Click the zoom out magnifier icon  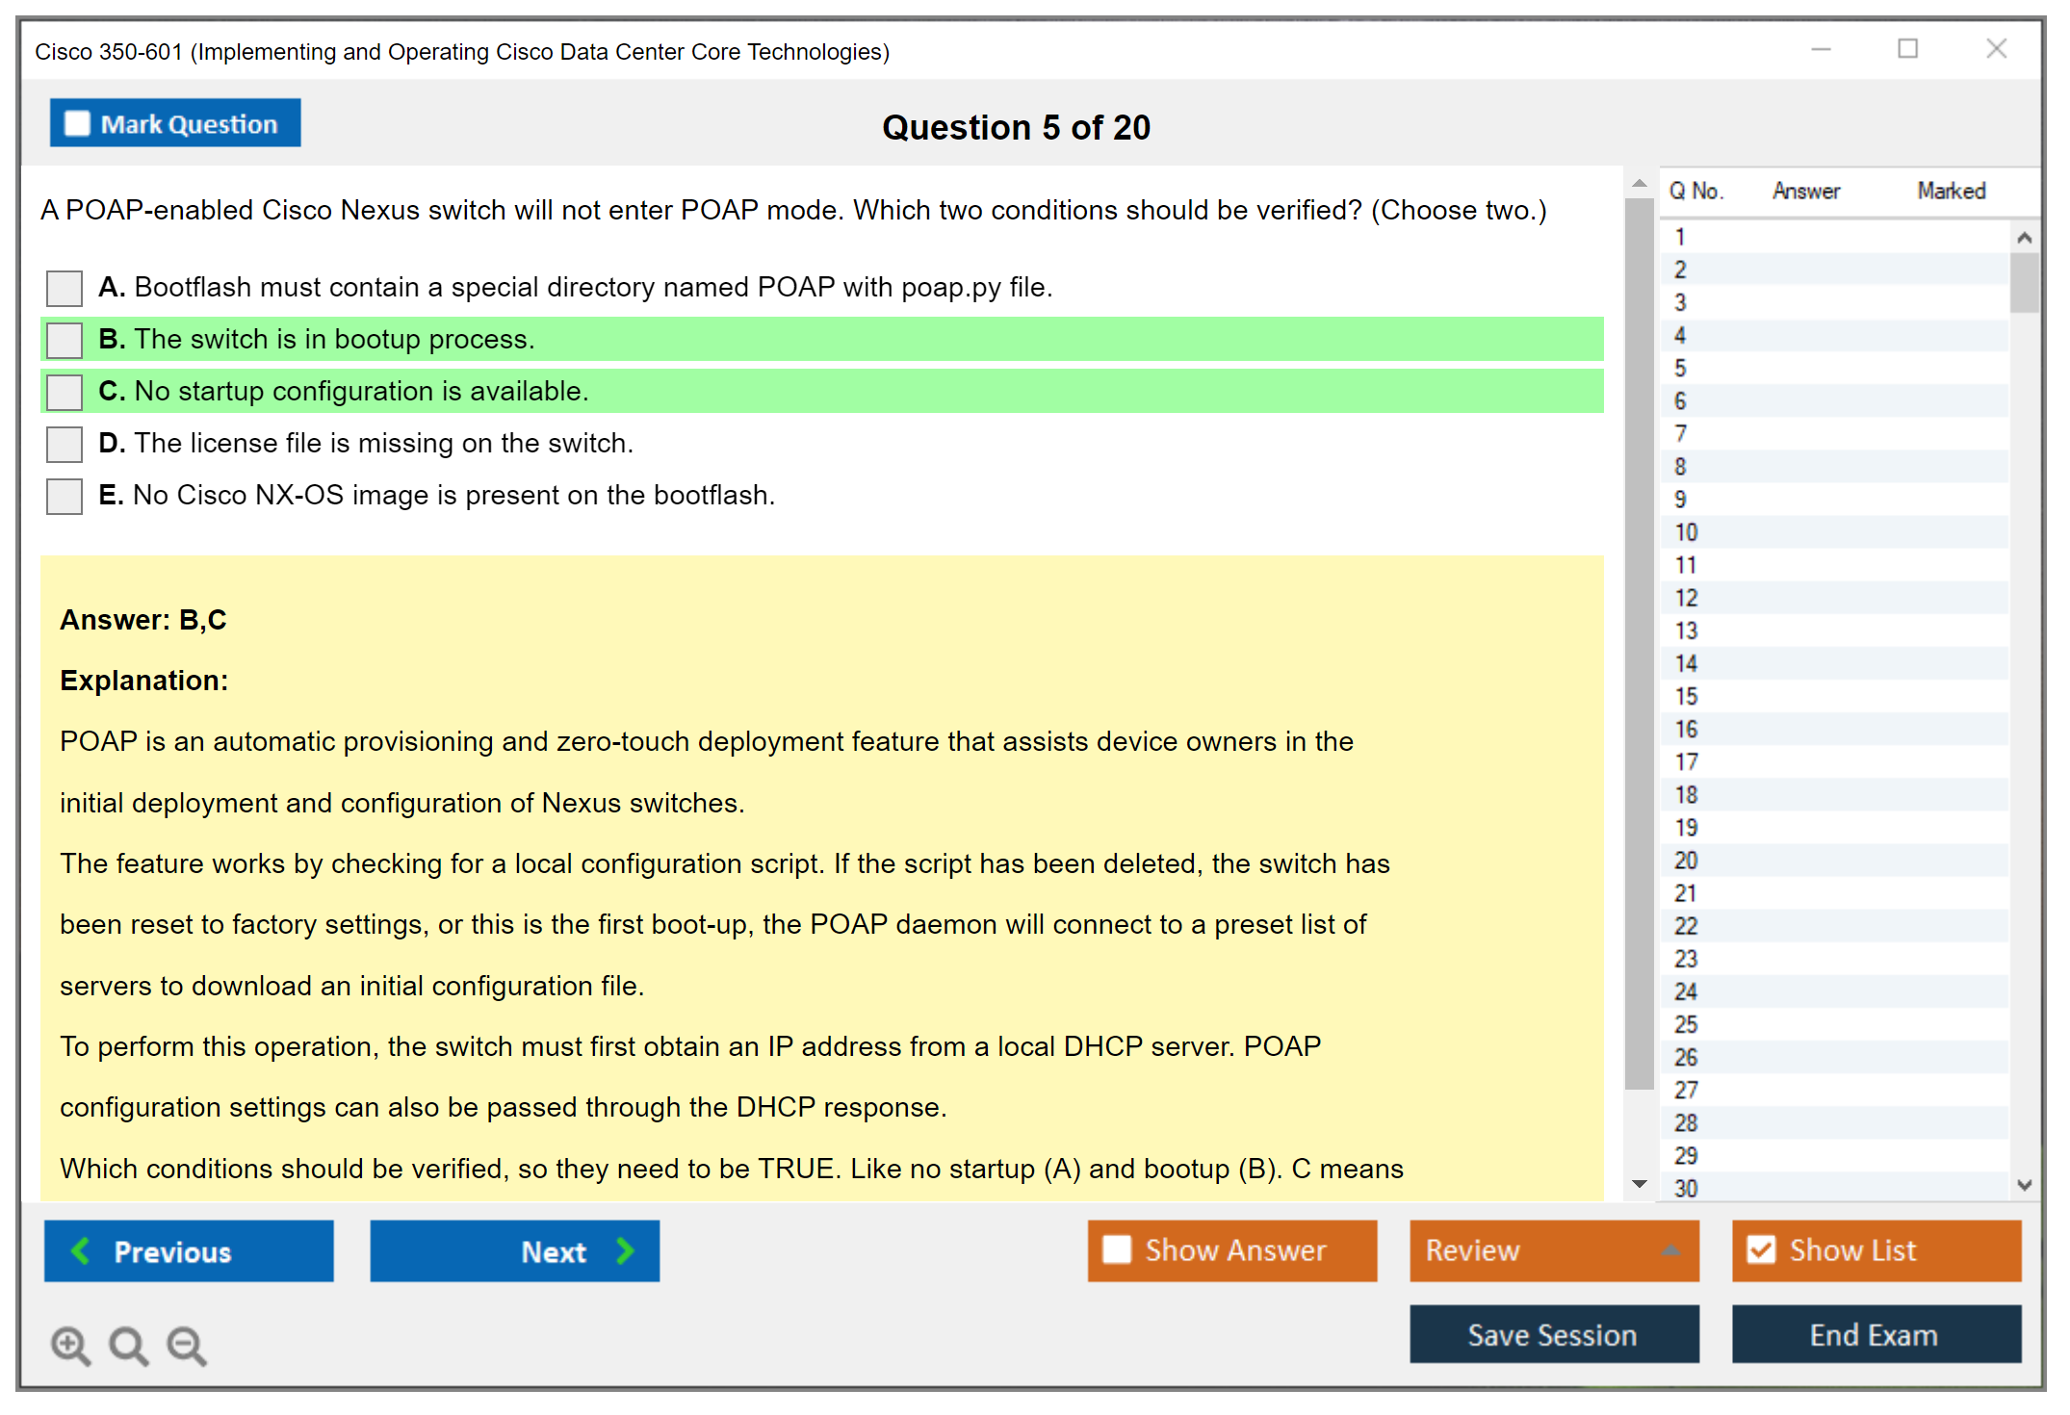(186, 1345)
